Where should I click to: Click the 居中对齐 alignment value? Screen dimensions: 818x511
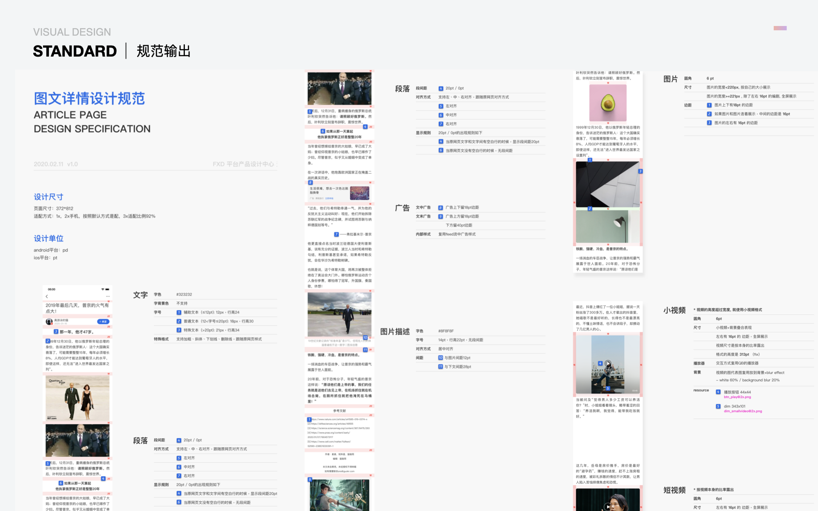(x=446, y=349)
